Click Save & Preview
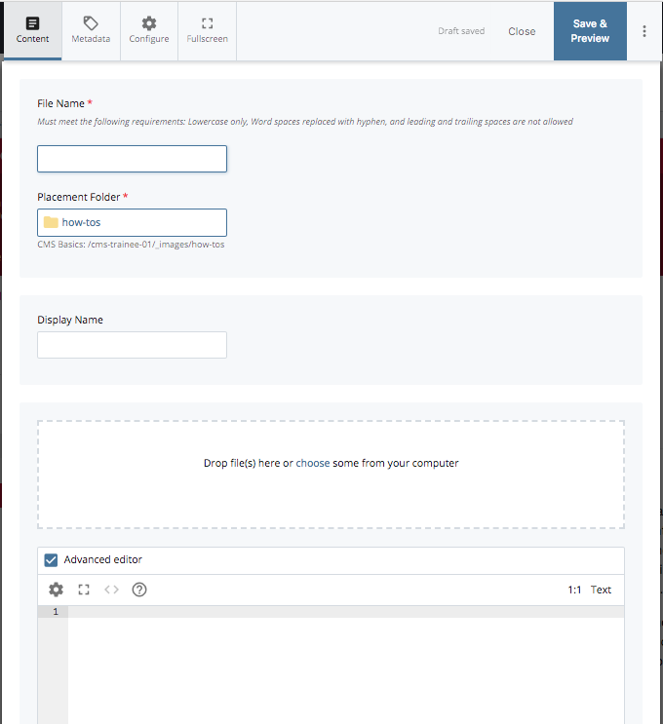The height and width of the screenshot is (724, 663). pyautogui.click(x=590, y=31)
